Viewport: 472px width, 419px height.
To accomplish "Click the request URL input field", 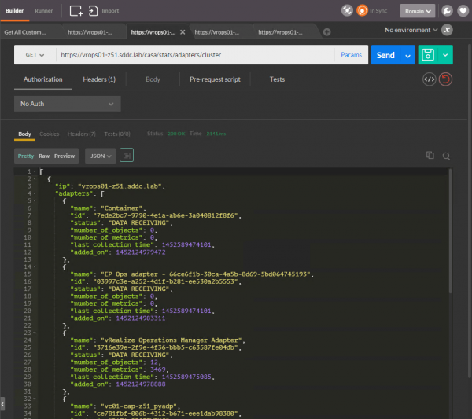I will (195, 55).
